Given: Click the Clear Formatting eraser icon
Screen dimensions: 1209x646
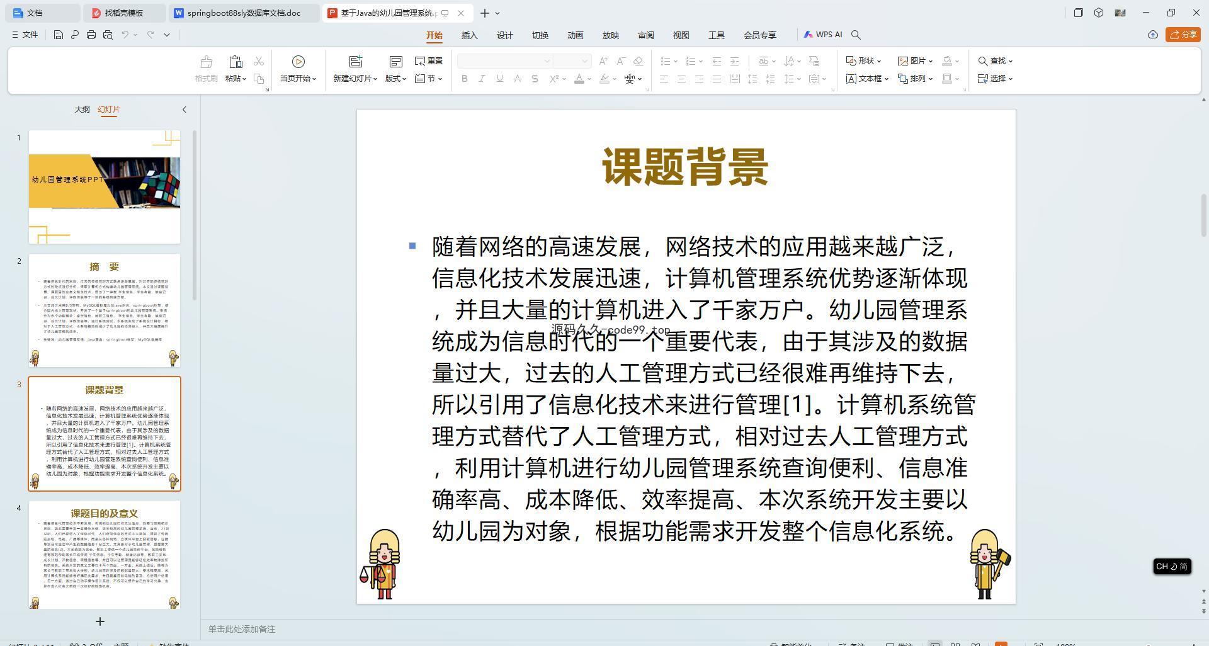Looking at the screenshot, I should coord(638,61).
